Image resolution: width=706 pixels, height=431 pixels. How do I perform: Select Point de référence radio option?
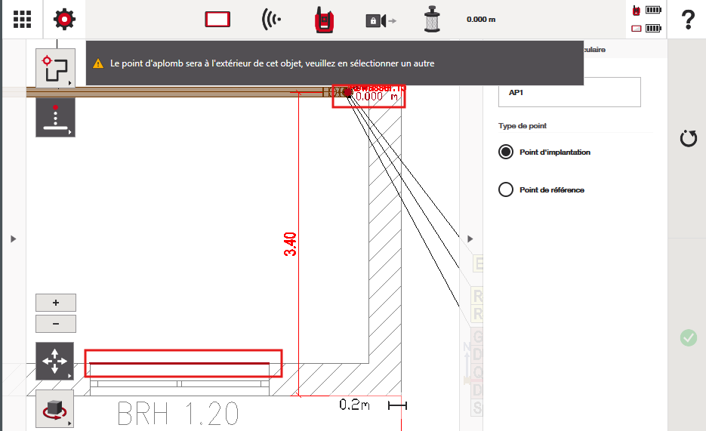506,190
